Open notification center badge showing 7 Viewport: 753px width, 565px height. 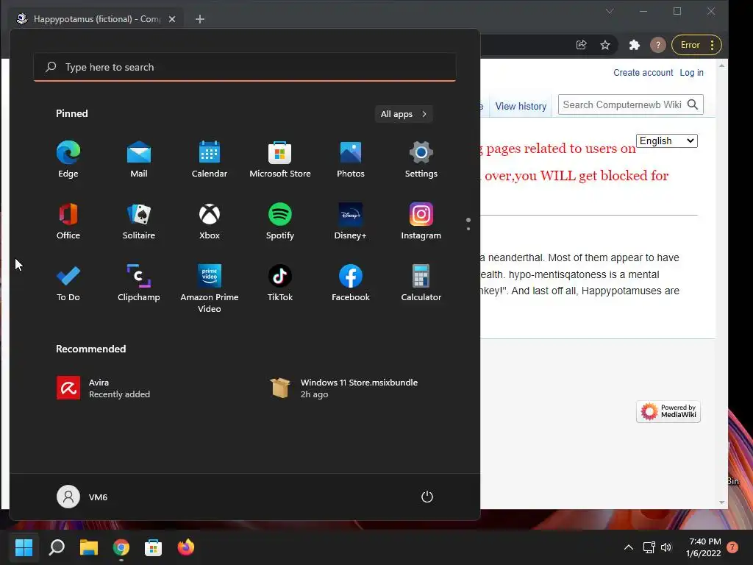click(732, 547)
